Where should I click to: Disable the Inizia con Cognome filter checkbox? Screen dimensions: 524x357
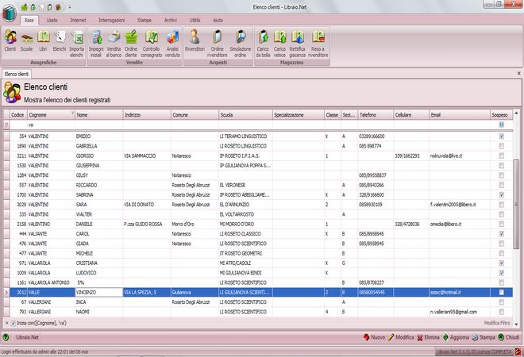coord(13,323)
